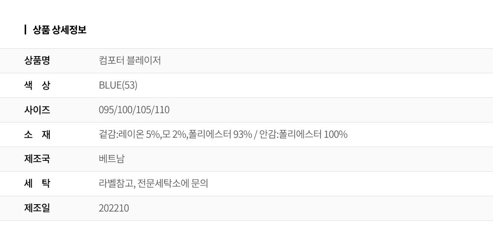Select the 상품명 label cell
This screenshot has width=493, height=245.
coord(37,60)
